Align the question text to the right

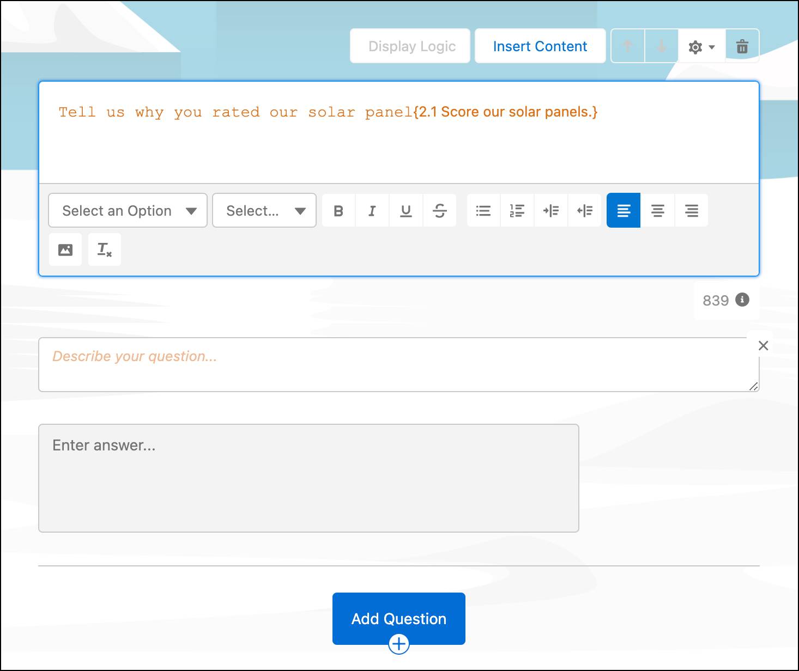tap(691, 210)
